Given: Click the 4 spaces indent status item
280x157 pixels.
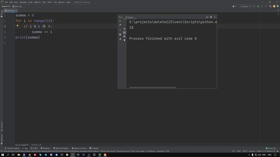Looking at the screenshot, I should pyautogui.click(x=252, y=151).
